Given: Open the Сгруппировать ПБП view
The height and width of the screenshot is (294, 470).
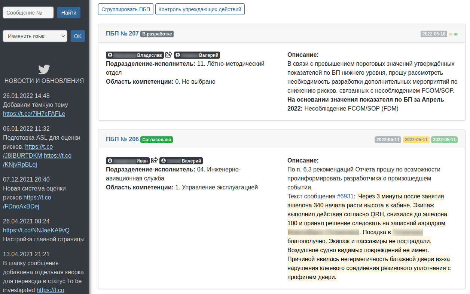Looking at the screenshot, I should pos(125,9).
